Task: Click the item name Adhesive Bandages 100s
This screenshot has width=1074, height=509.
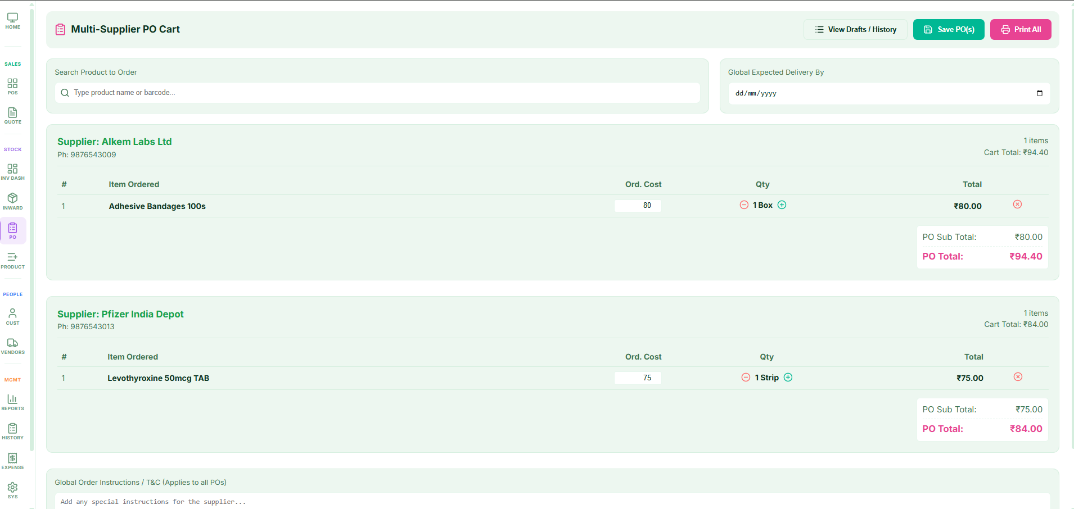Action: point(157,206)
